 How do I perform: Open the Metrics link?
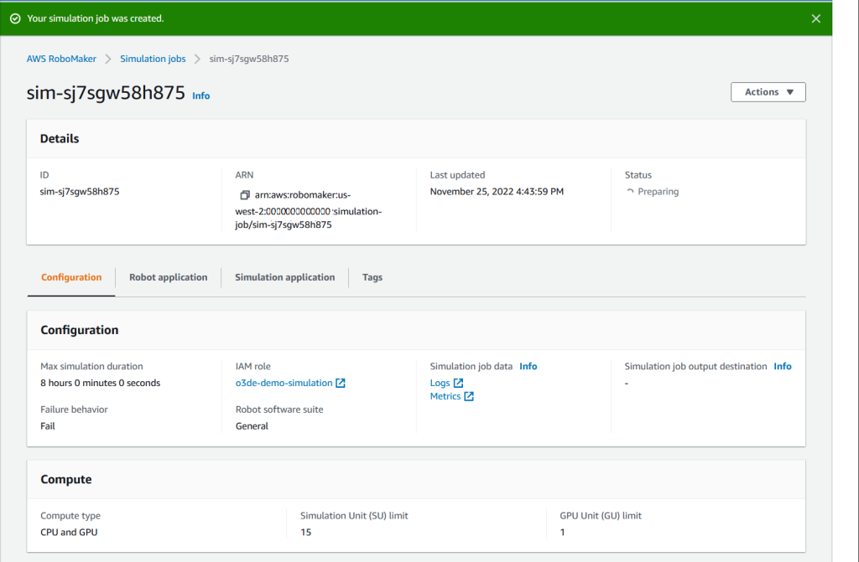click(445, 396)
